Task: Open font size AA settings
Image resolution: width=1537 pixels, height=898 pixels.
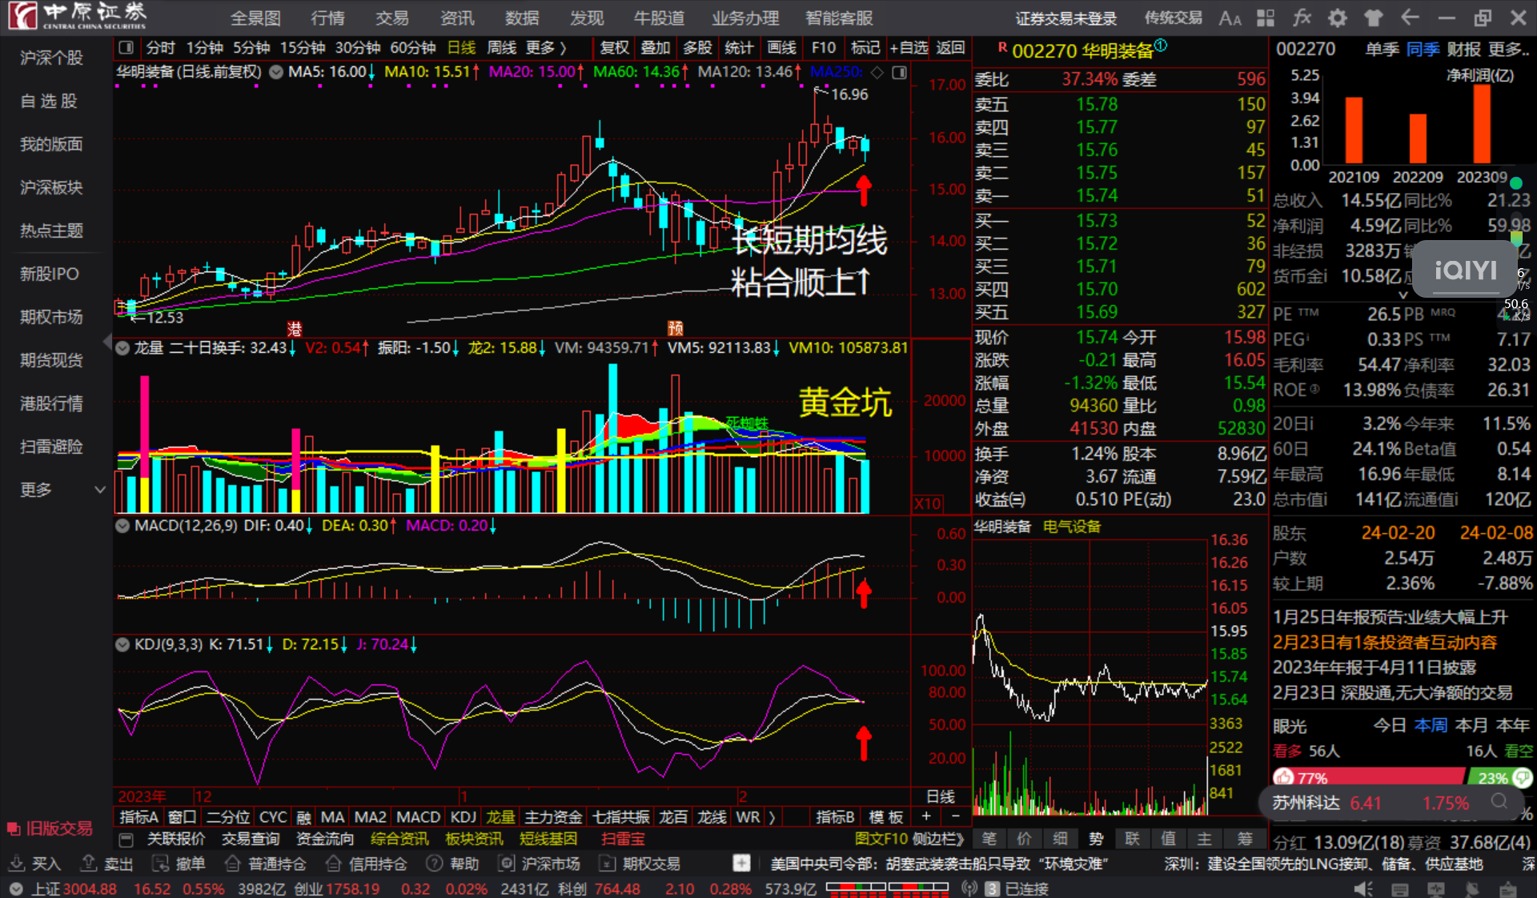Action: coord(1230,18)
